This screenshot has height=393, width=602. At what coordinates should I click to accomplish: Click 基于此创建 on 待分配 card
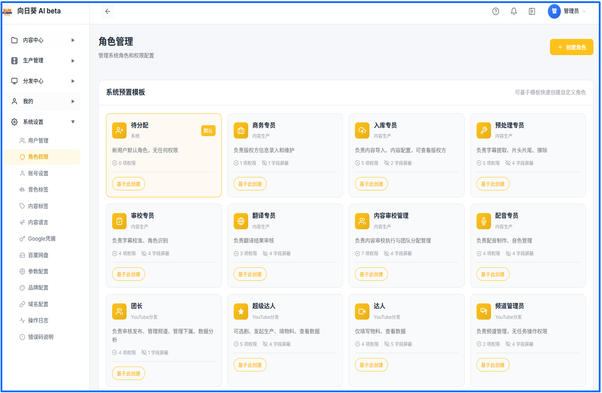pos(128,184)
